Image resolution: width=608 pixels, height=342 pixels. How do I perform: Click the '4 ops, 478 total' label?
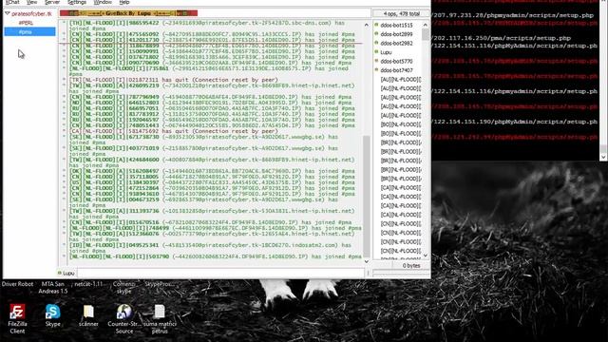(401, 13)
